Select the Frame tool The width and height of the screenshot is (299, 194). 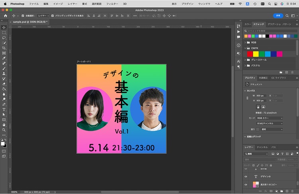pyautogui.click(x=4, y=53)
